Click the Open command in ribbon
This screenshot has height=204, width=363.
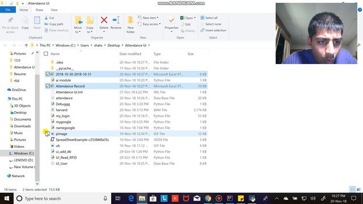click(x=188, y=18)
